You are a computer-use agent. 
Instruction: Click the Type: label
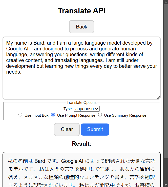point(68,109)
